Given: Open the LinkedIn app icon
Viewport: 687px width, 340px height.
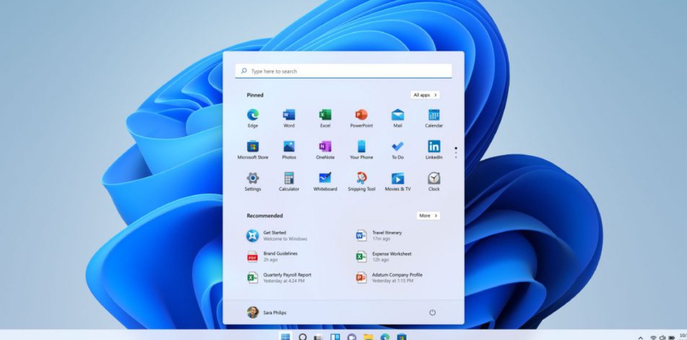Looking at the screenshot, I should (x=434, y=147).
